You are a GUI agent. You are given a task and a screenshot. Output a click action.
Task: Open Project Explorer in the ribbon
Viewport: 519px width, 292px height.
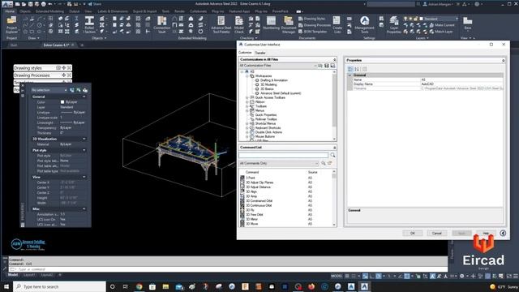coord(11,25)
